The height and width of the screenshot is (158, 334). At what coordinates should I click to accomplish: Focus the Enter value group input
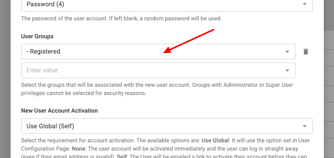pyautogui.click(x=149, y=70)
